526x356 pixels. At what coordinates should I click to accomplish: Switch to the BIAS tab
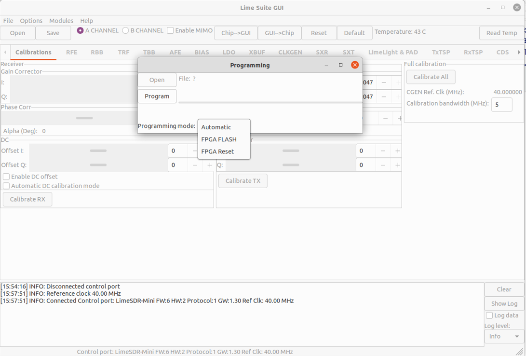[x=202, y=53]
